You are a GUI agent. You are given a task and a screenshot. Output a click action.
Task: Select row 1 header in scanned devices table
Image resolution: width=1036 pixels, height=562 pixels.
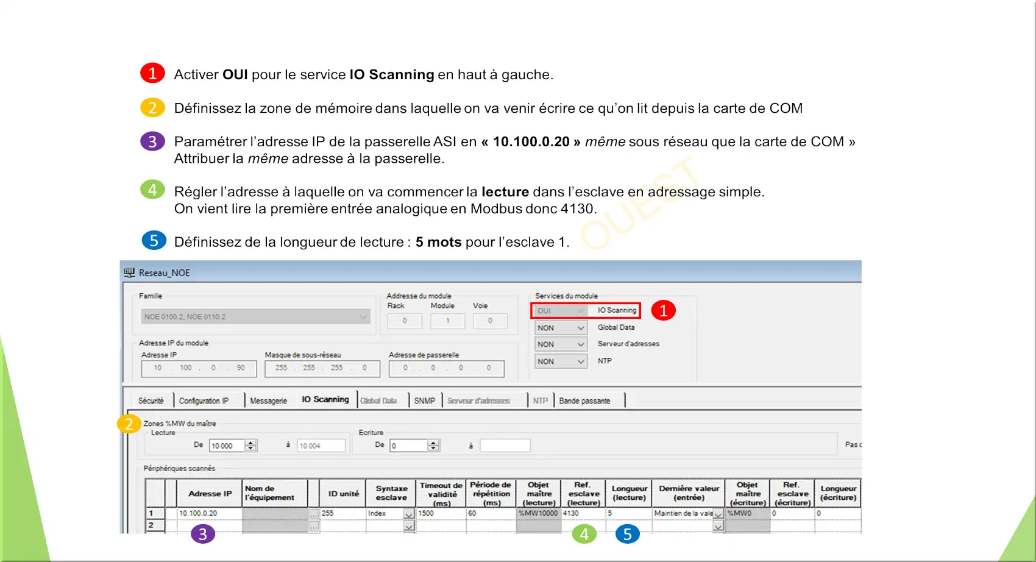click(155, 513)
